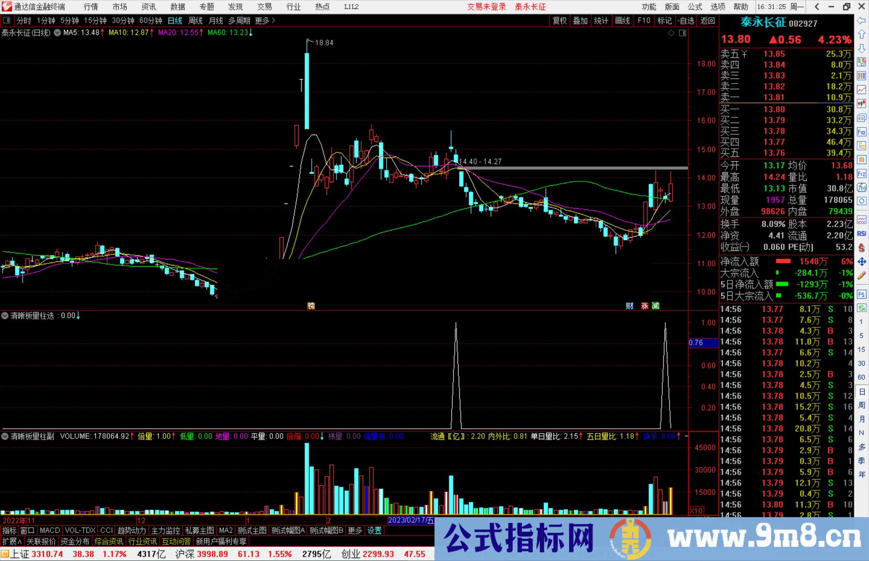Screen dimensions: 869x561
Task: Click the RSI indicator icon in right sidebar
Action: pyautogui.click(x=861, y=233)
